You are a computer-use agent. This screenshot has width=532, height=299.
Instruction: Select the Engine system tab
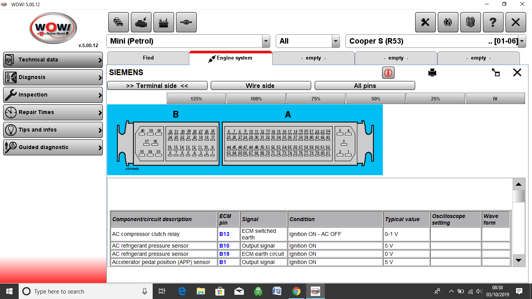[x=231, y=58]
